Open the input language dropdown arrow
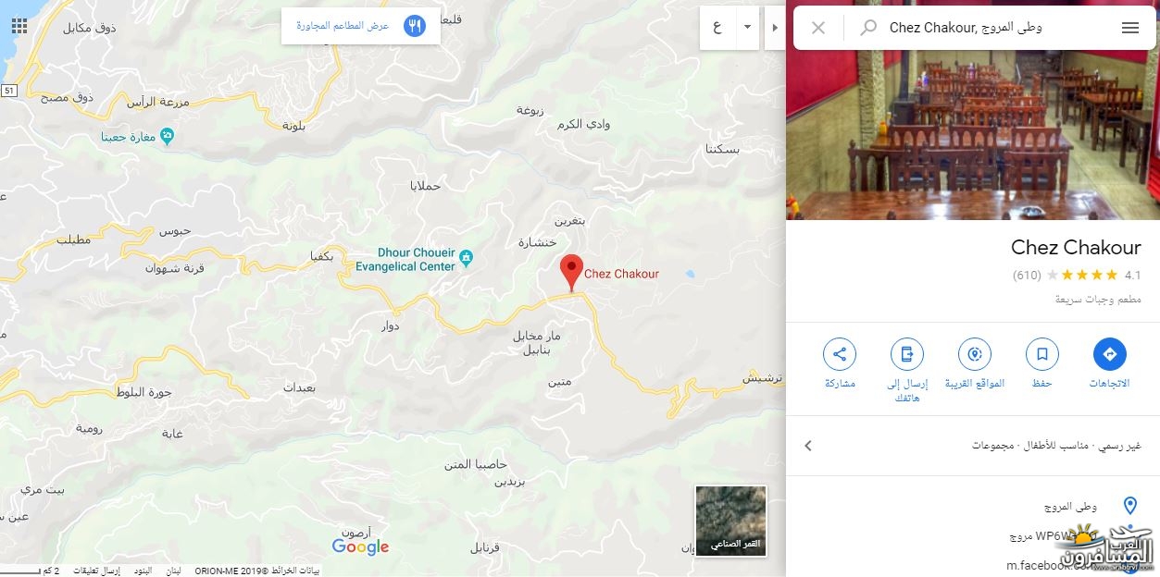 747,28
